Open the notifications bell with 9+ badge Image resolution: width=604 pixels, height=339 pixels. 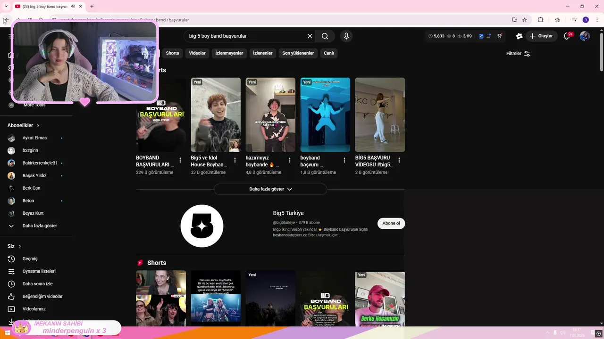[x=567, y=36]
